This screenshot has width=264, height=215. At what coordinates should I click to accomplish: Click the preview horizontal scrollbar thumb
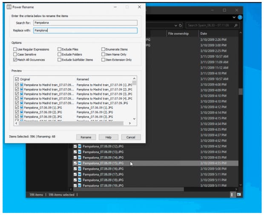71,123
